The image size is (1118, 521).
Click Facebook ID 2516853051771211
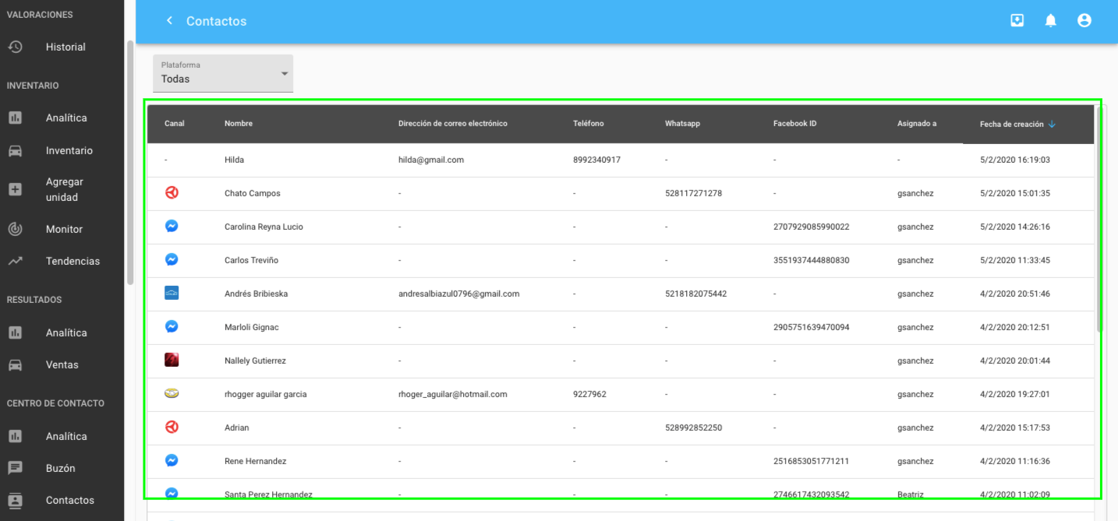coord(811,461)
